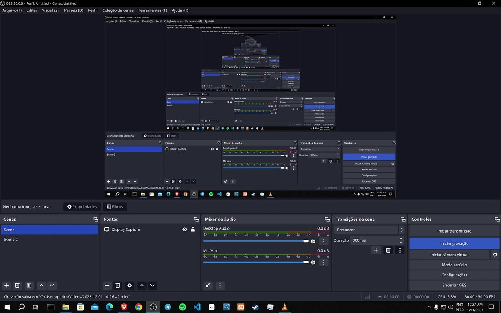
Task: Open Spotify from the taskbar
Action: pyautogui.click(x=183, y=307)
